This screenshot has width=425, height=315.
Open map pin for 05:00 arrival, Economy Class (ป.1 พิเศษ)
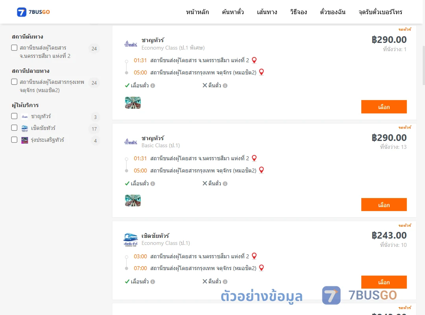(262, 72)
